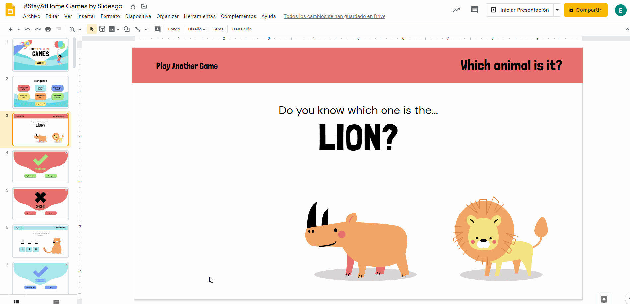Image resolution: width=630 pixels, height=304 pixels.
Task: Click the Google Slides home logo
Action: pyautogui.click(x=10, y=10)
